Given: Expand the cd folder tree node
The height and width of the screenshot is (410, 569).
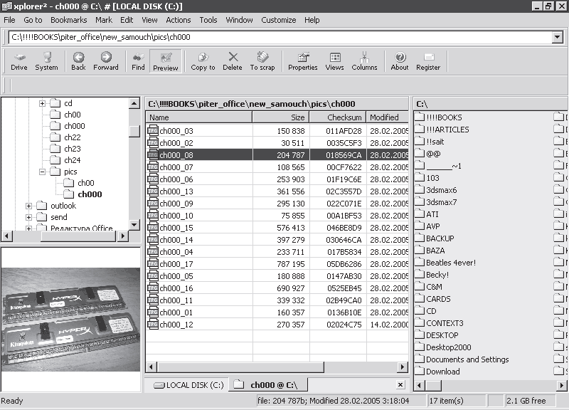Looking at the screenshot, I should tap(43, 103).
